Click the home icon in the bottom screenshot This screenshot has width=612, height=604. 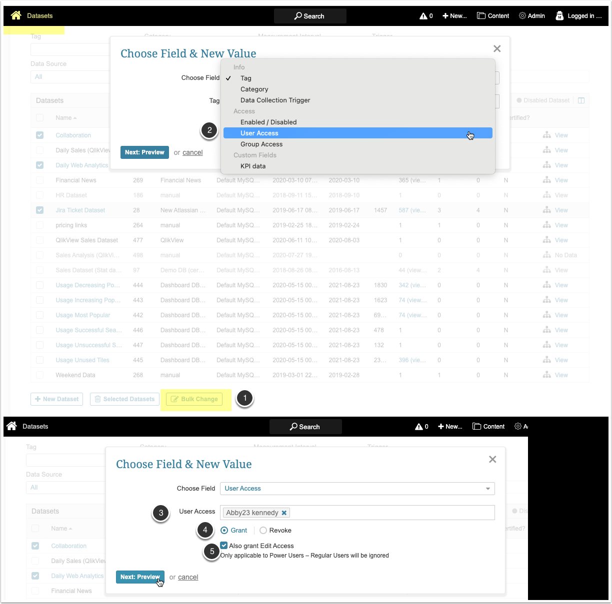click(11, 426)
